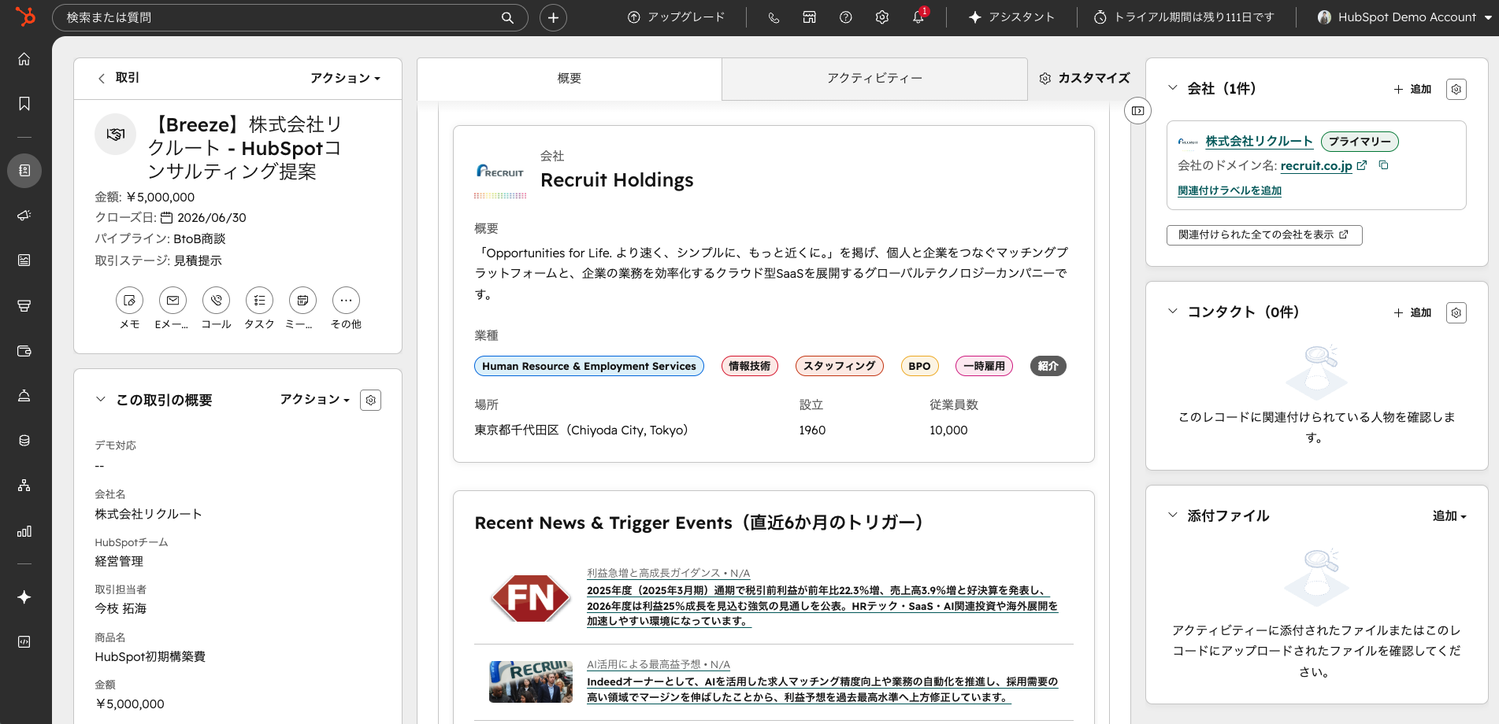Click カスタマイズ to customize tabs
This screenshot has height=724, width=1499.
(1085, 78)
